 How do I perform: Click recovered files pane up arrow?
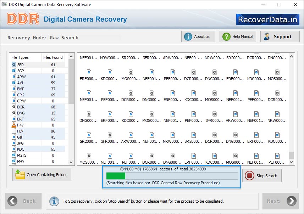coord(291,57)
